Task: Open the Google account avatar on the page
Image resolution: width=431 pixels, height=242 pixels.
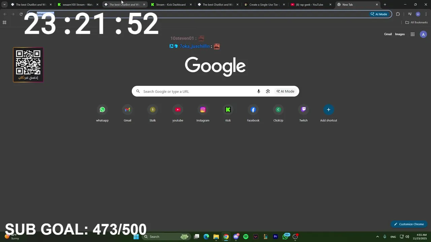Action: click(423, 34)
